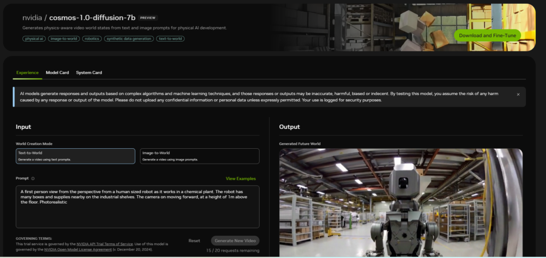The width and height of the screenshot is (546, 258).
Task: Click the text-to-world tag
Action: (170, 38)
